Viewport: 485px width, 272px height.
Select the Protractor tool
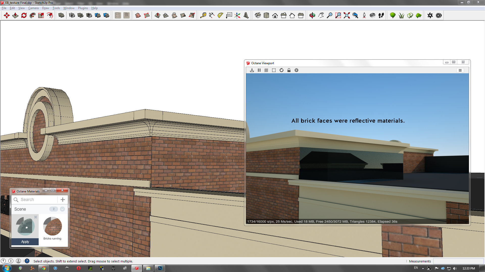(220, 15)
